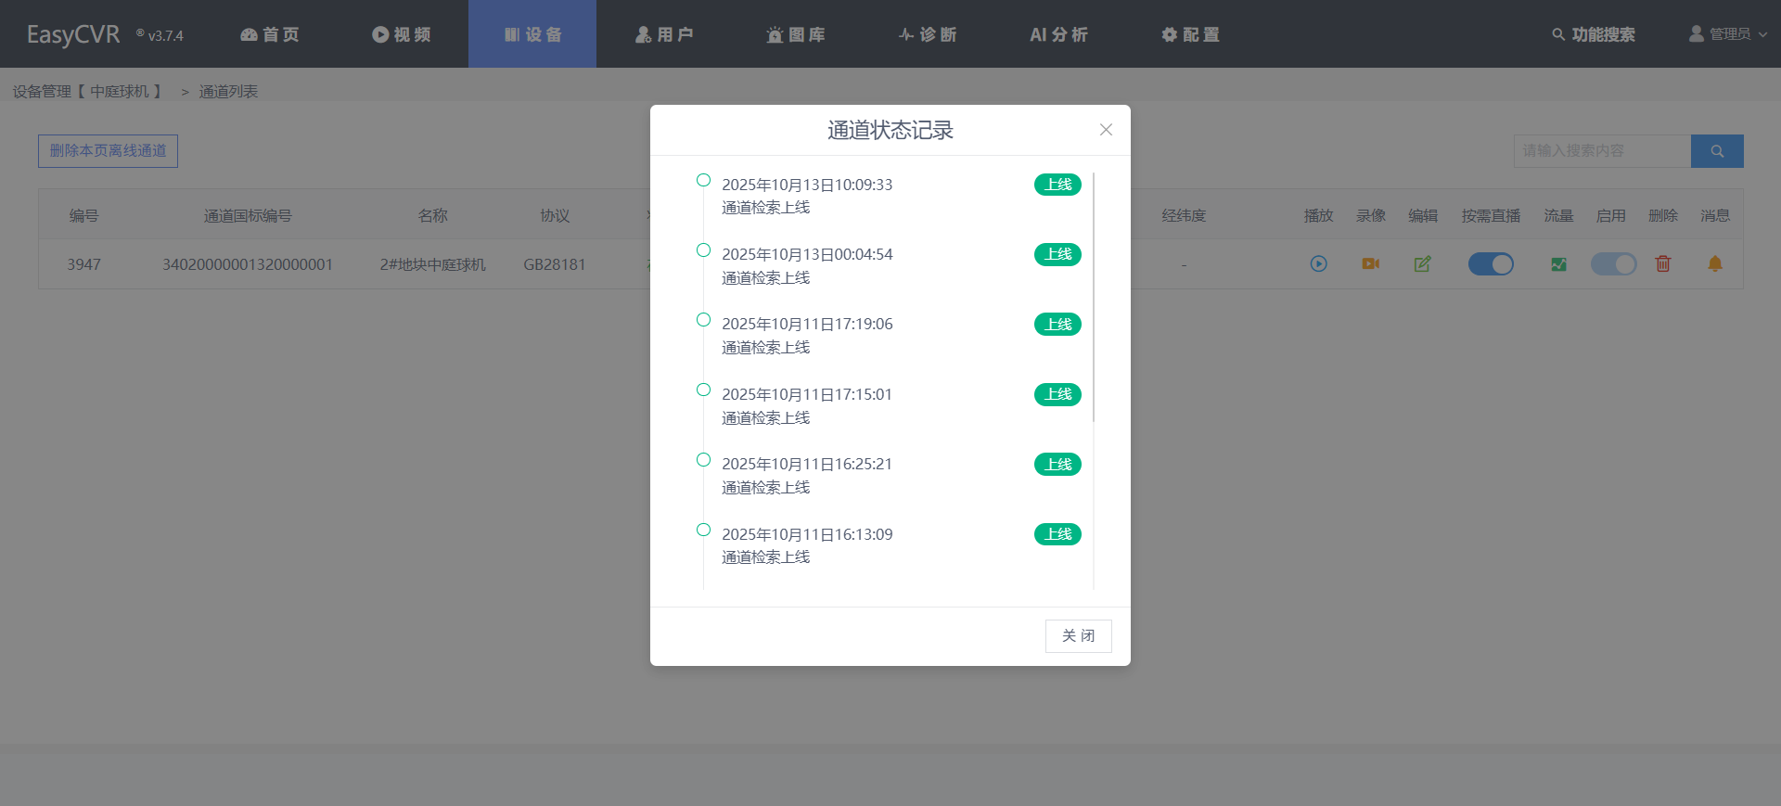Image resolution: width=1781 pixels, height=806 pixels.
Task: Open the orange bell message icon
Action: 1715,264
